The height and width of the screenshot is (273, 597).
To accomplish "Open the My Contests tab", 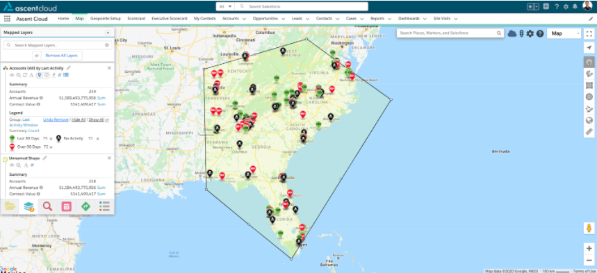I will pyautogui.click(x=205, y=18).
